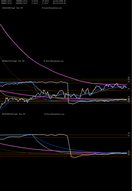This screenshot has width=132, height=191.
Task: Click MunafaSutra.com text beside the WEEKLY label
Action: pos(57,61)
